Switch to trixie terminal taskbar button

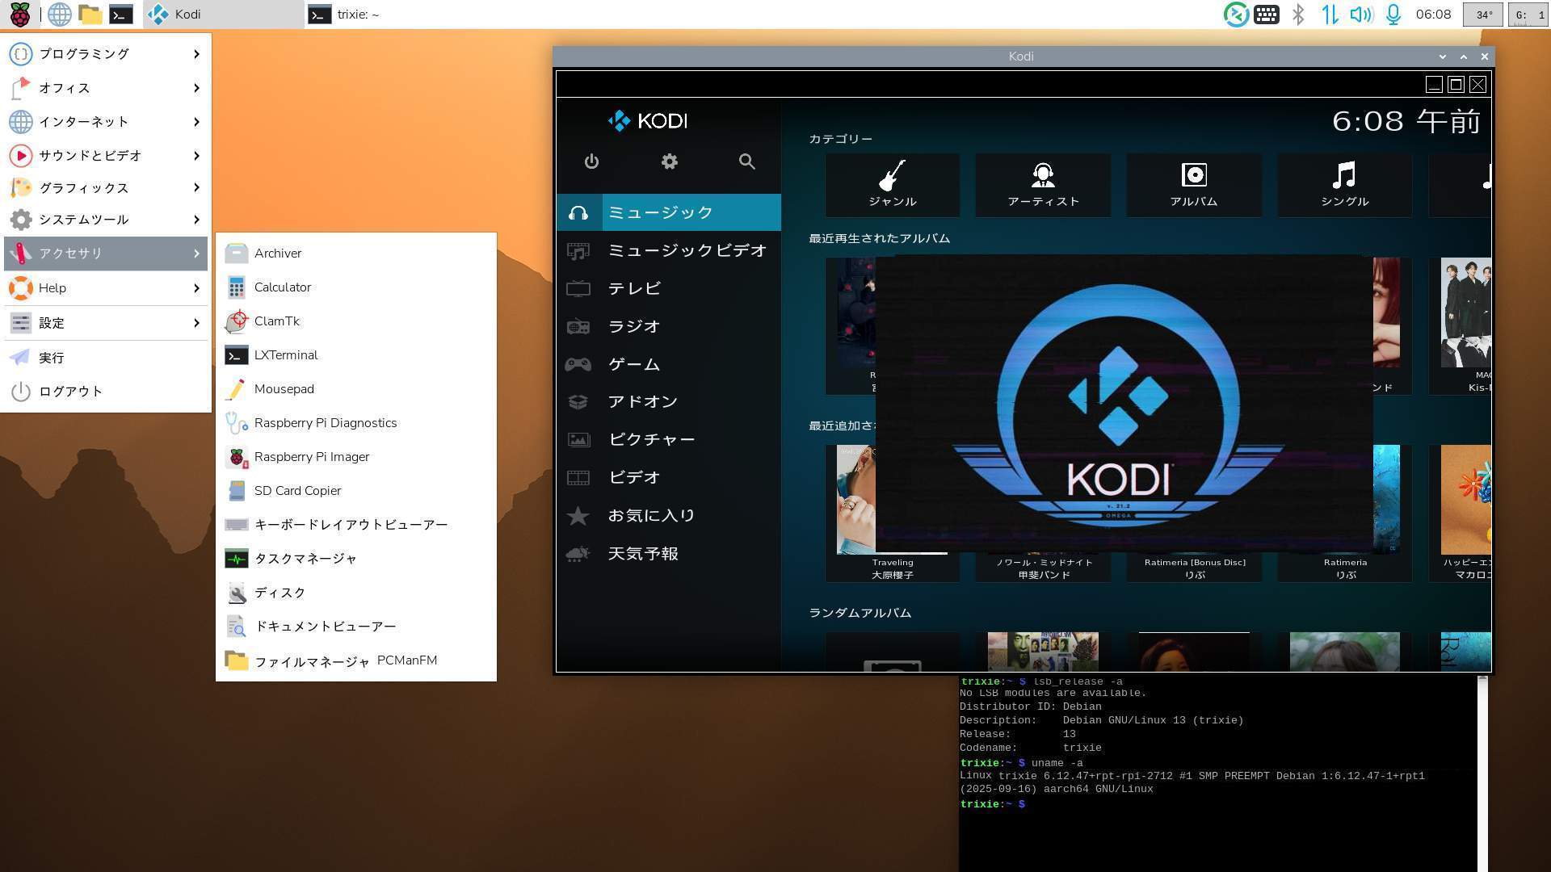[x=346, y=15]
